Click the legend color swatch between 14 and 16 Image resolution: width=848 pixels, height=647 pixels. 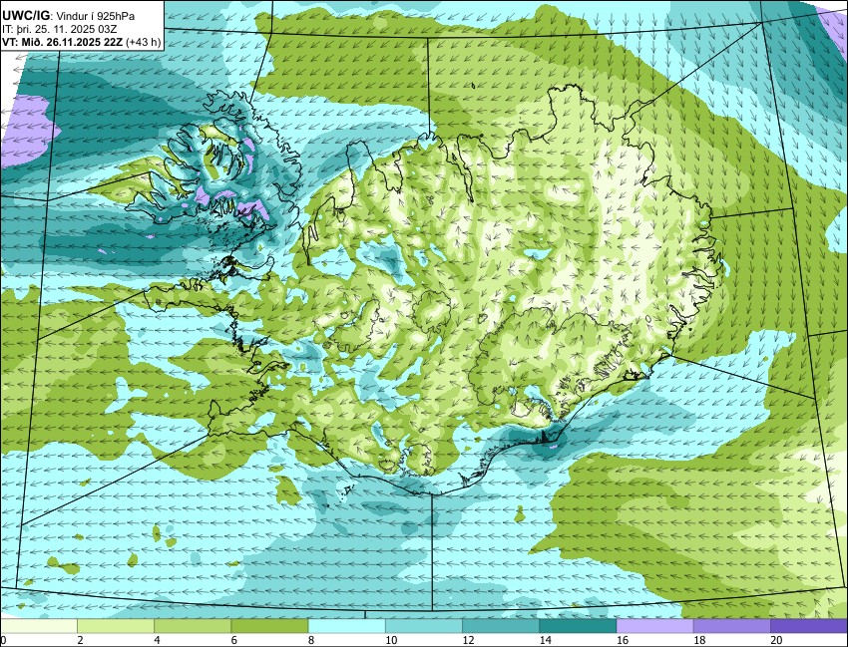578,626
